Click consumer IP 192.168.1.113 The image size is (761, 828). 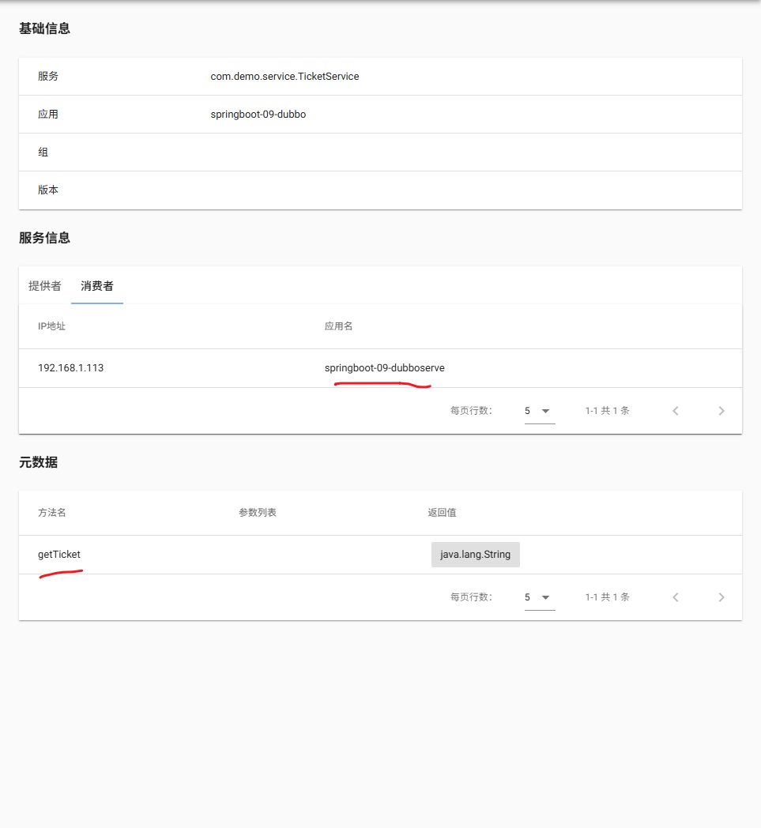[71, 368]
